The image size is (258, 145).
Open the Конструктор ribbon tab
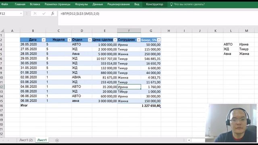pyautogui.click(x=154, y=4)
